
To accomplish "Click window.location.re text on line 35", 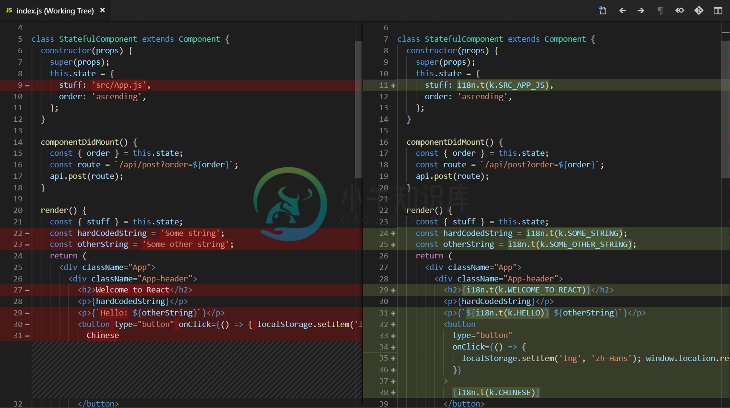I will (687, 358).
